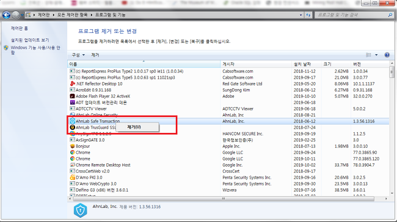This screenshot has height=222, width=397.
Task: Select ReportExpress ProPlus Type5 row
Action: click(228, 77)
